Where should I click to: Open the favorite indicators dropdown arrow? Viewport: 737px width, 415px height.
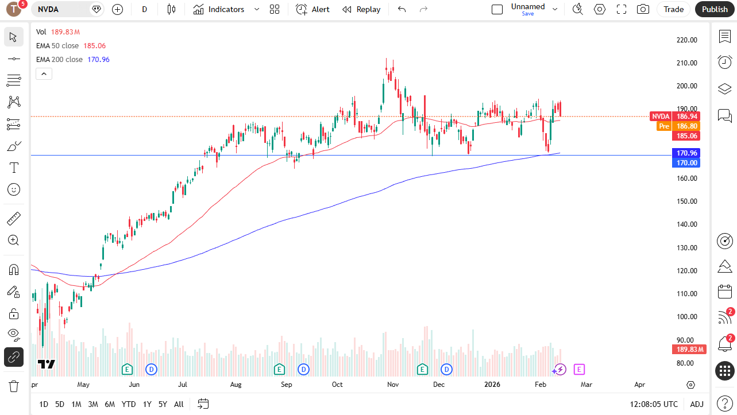click(256, 9)
